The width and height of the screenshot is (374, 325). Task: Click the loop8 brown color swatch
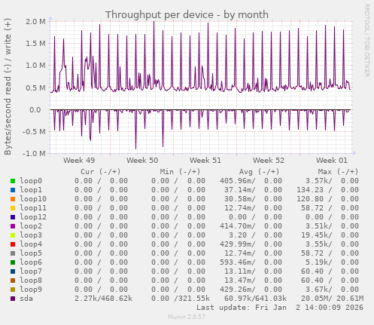(13, 281)
